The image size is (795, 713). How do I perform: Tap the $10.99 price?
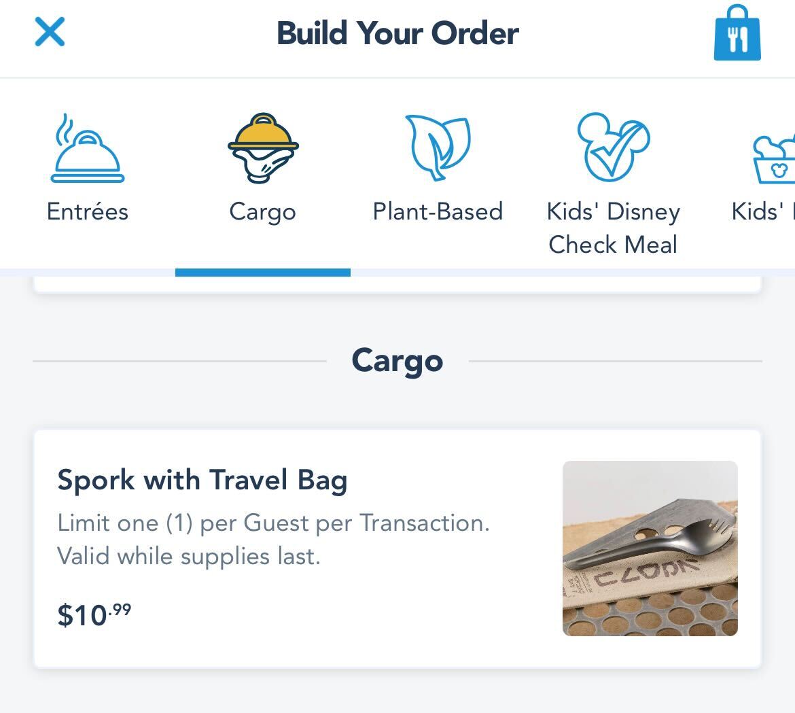(94, 615)
